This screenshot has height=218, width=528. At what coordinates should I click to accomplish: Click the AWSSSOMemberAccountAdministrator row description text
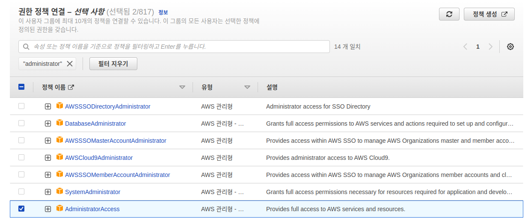(x=389, y=175)
